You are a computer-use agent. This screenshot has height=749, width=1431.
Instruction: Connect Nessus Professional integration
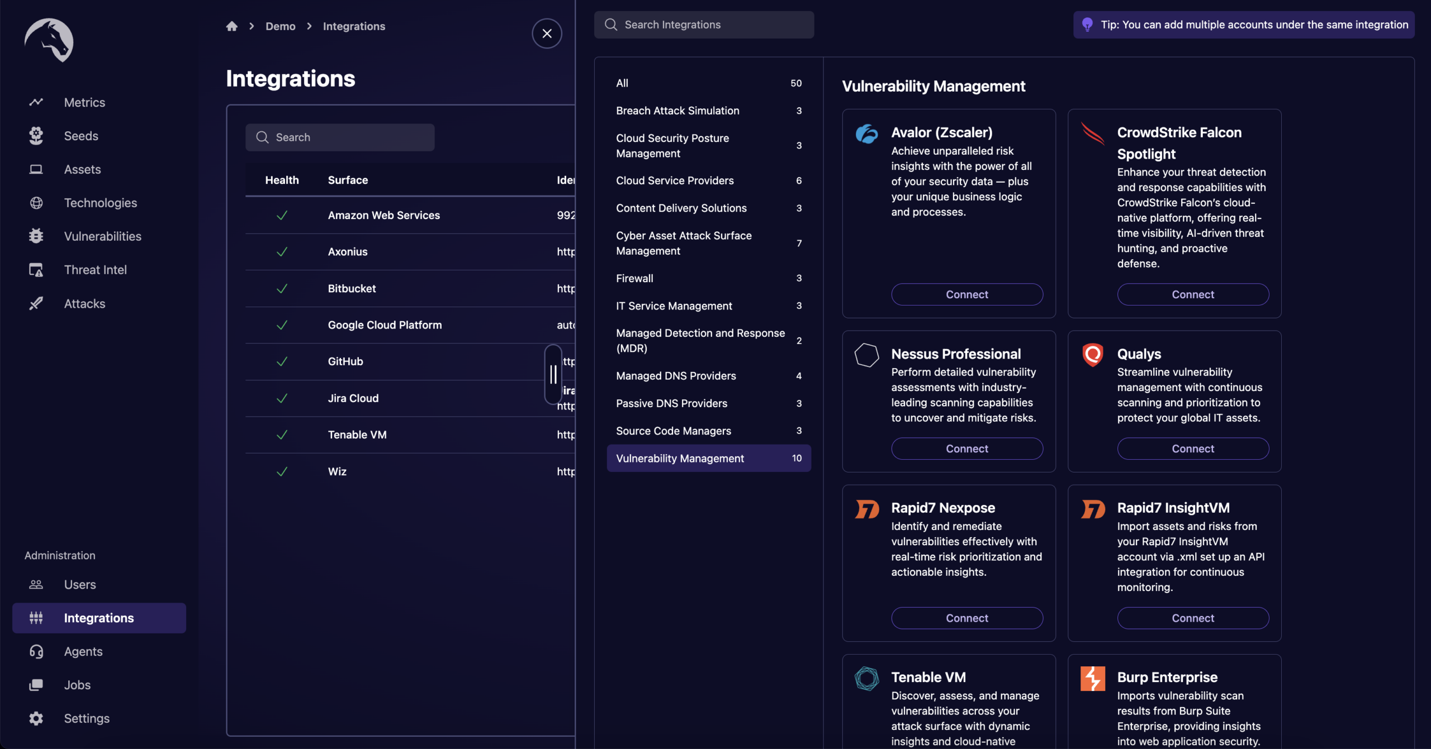[966, 449]
